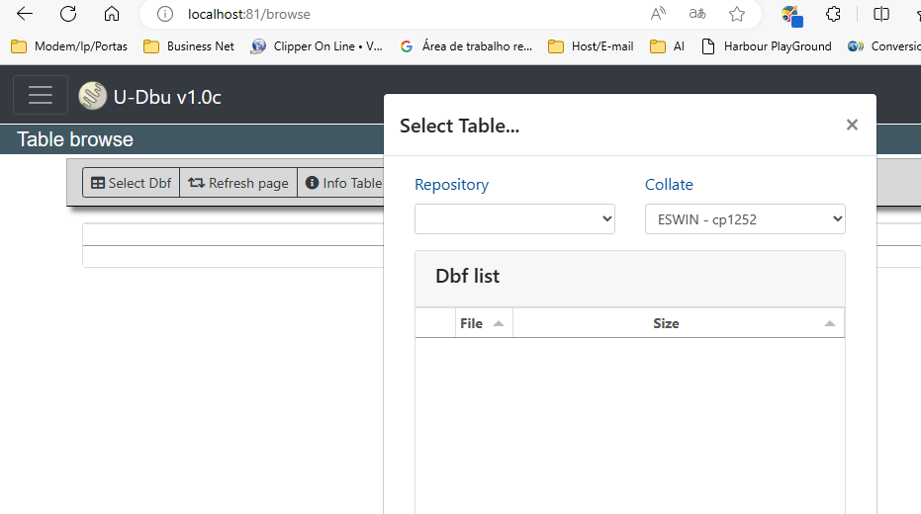Go to the browser home page
The image size is (921, 514).
[112, 14]
